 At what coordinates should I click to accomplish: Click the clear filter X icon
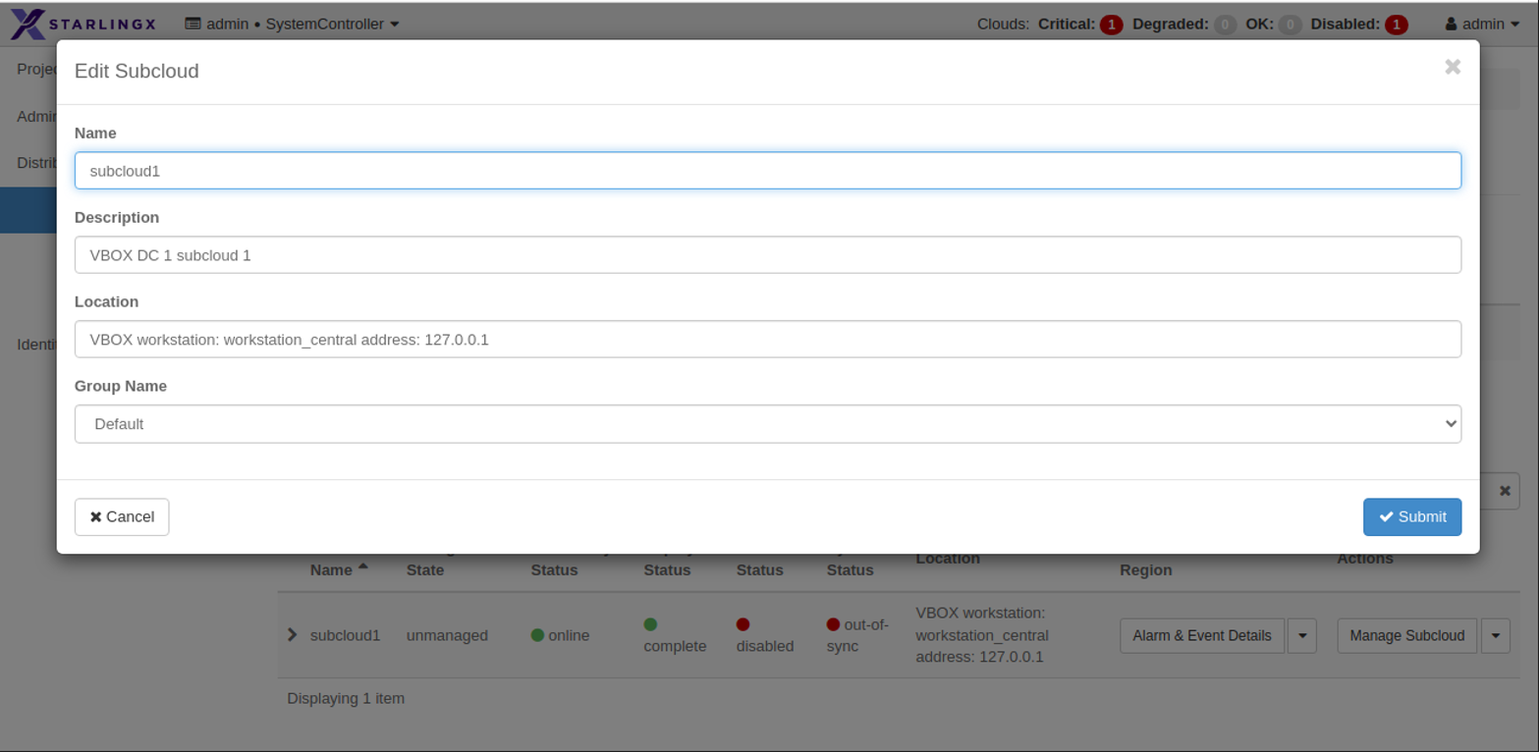pos(1504,491)
